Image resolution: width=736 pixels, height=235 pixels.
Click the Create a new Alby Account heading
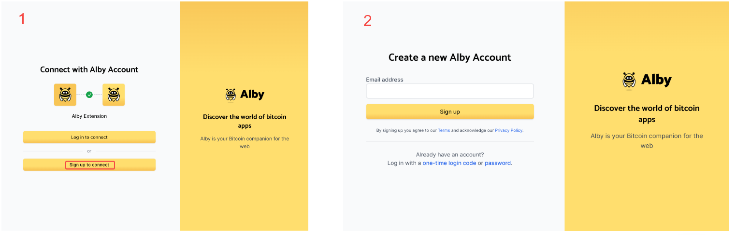[450, 57]
